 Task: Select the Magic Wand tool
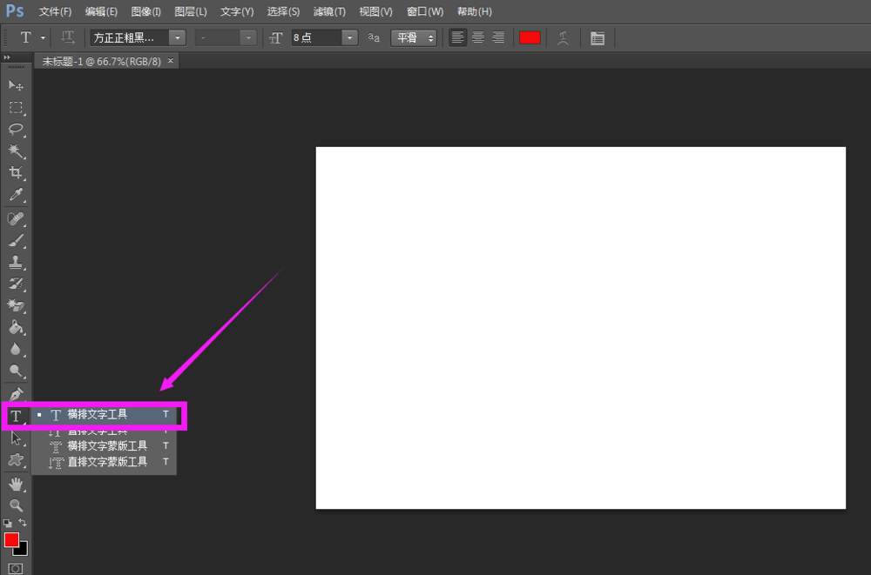click(x=16, y=151)
